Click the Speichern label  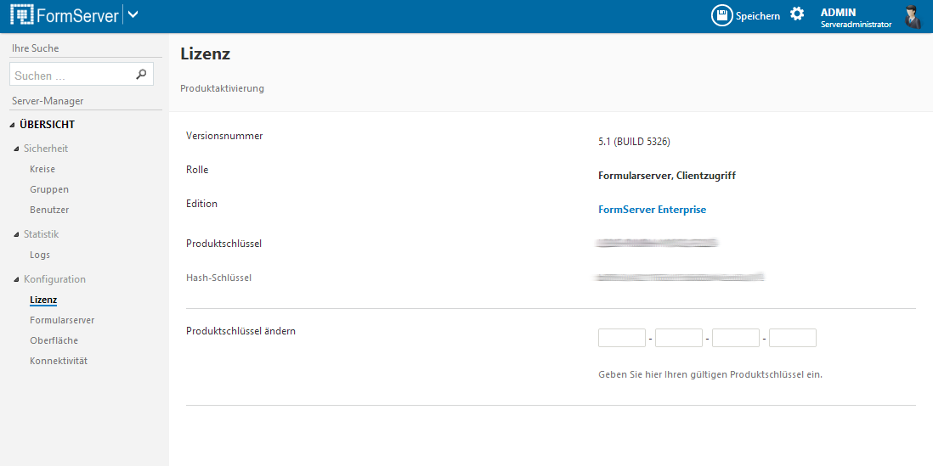(x=757, y=16)
